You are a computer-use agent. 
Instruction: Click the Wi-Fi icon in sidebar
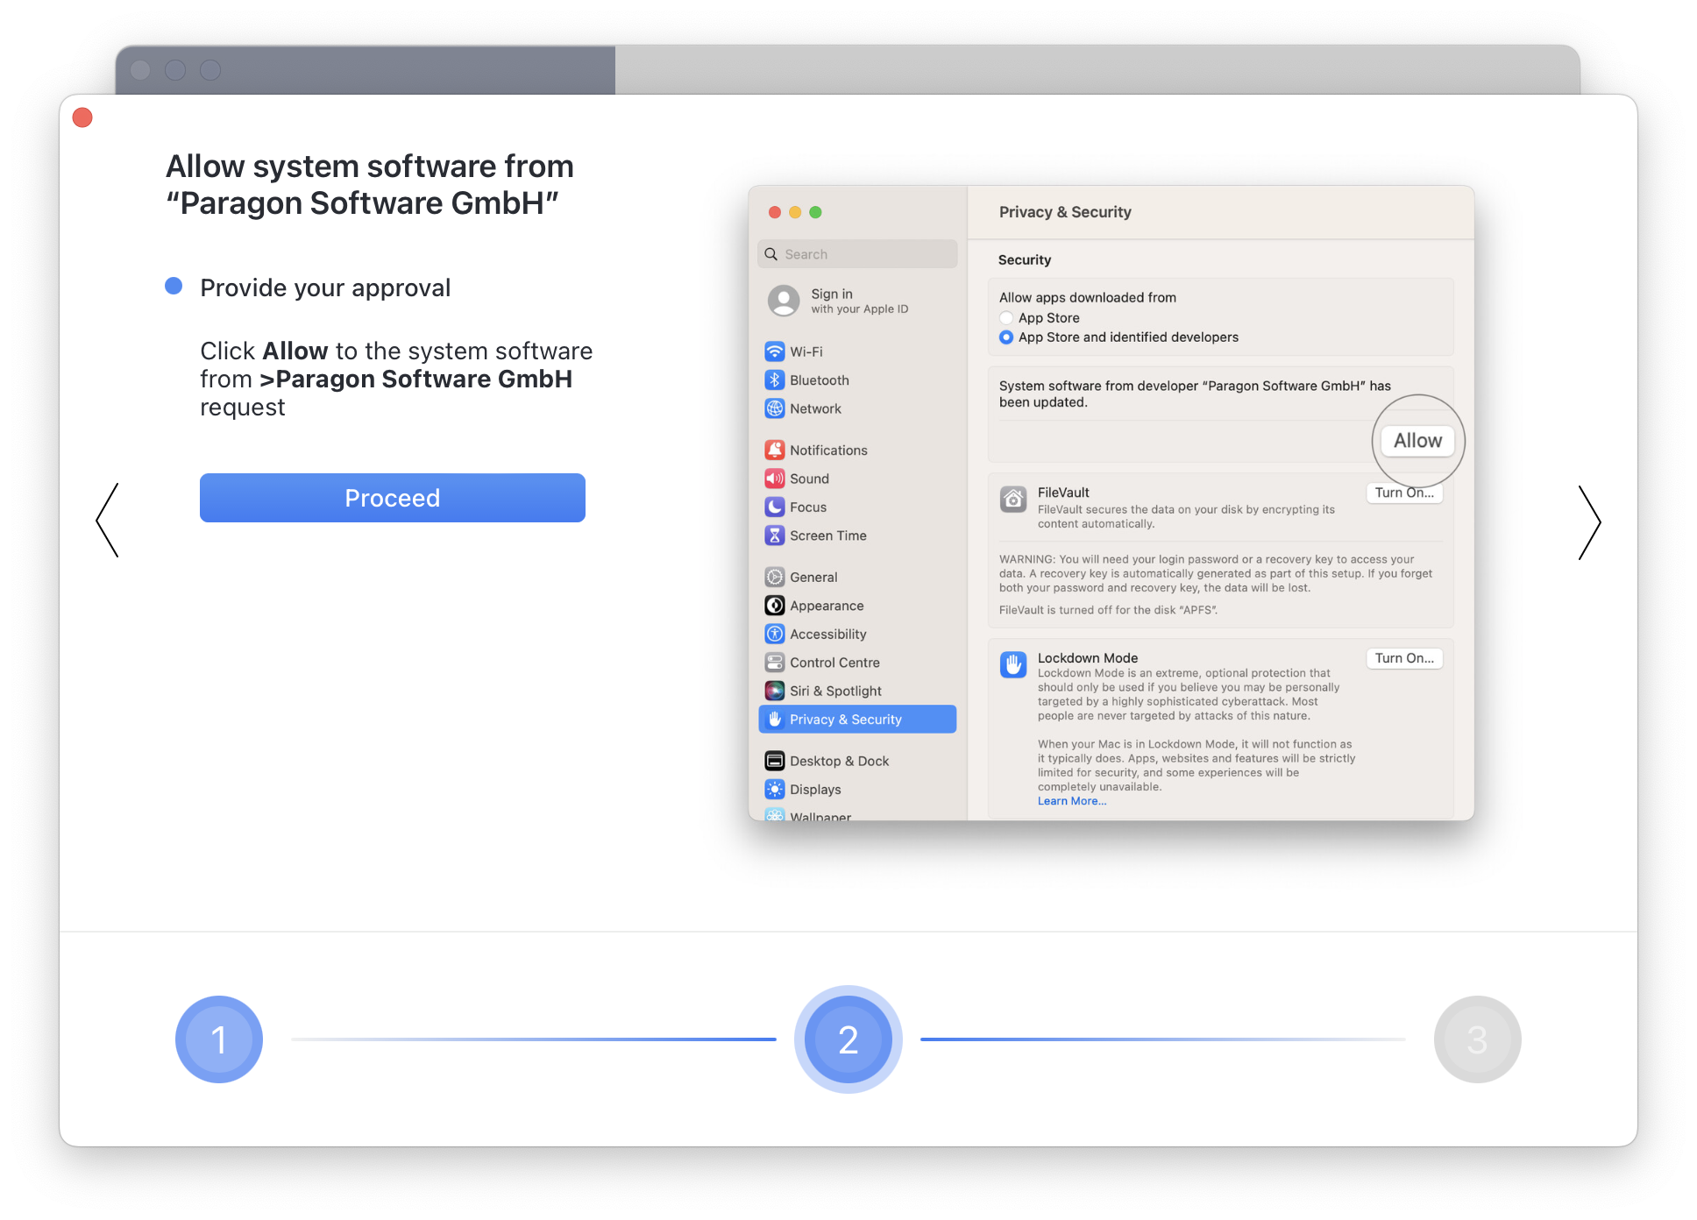(775, 351)
